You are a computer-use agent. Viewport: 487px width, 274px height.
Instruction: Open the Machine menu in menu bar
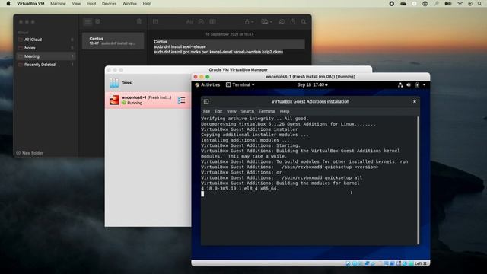coord(58,4)
